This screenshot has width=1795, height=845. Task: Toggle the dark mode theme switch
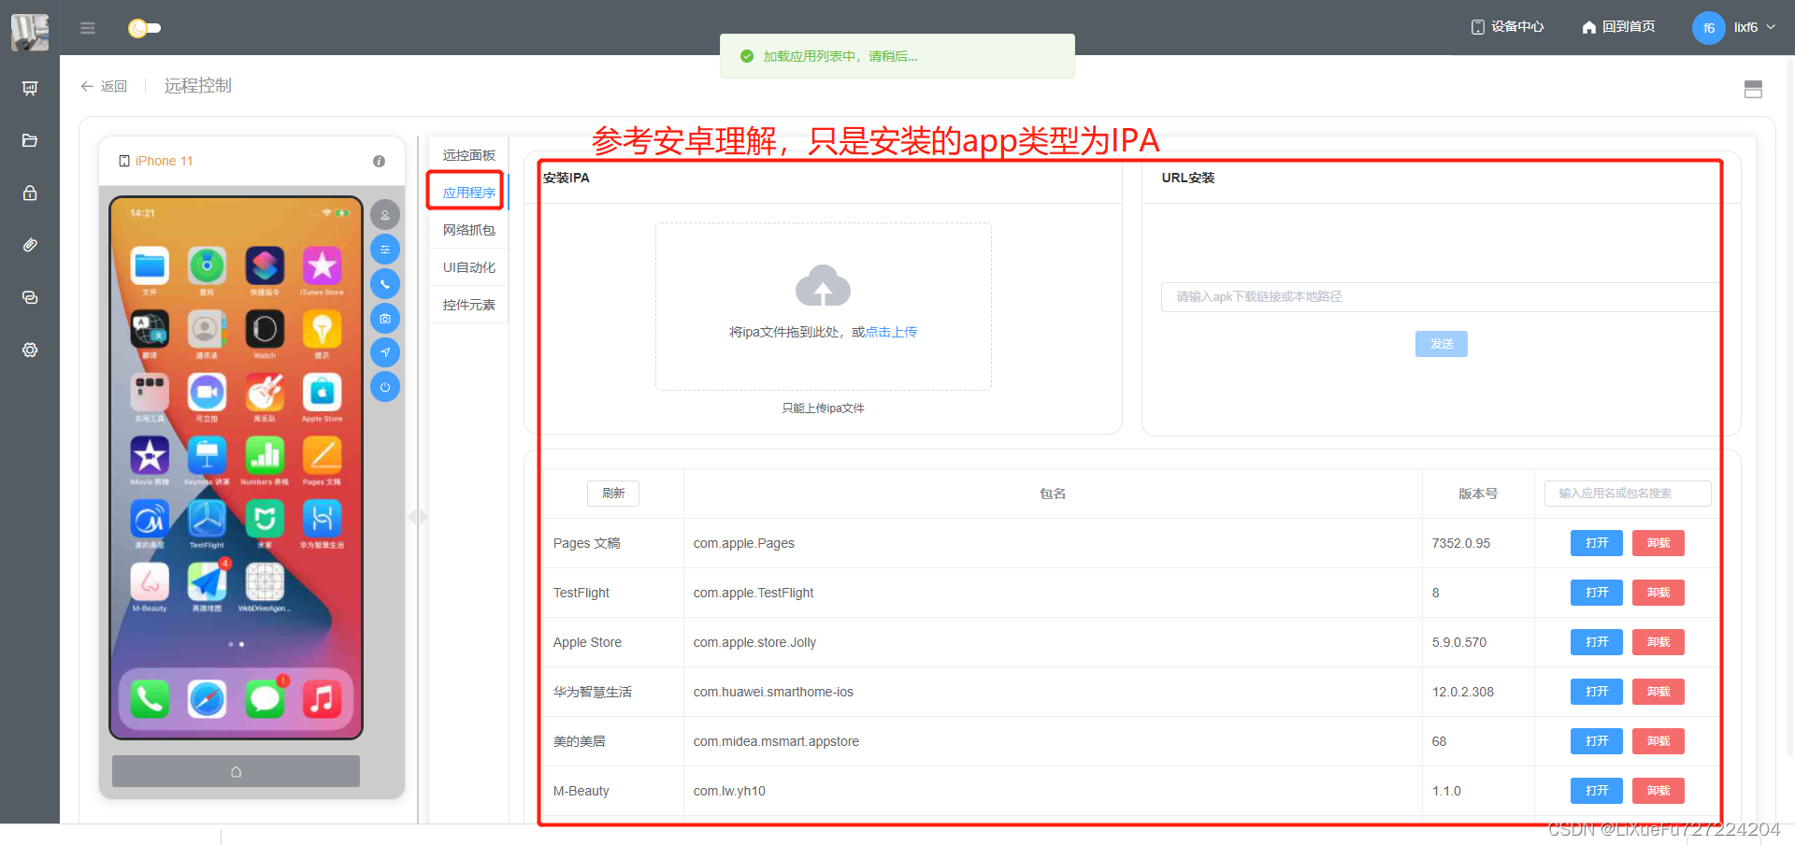pyautogui.click(x=144, y=28)
